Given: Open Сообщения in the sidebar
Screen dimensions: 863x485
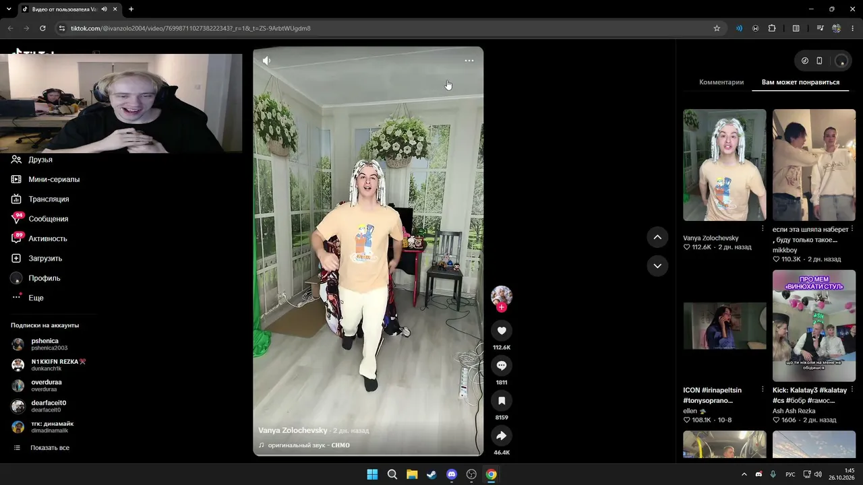Looking at the screenshot, I should (x=48, y=219).
